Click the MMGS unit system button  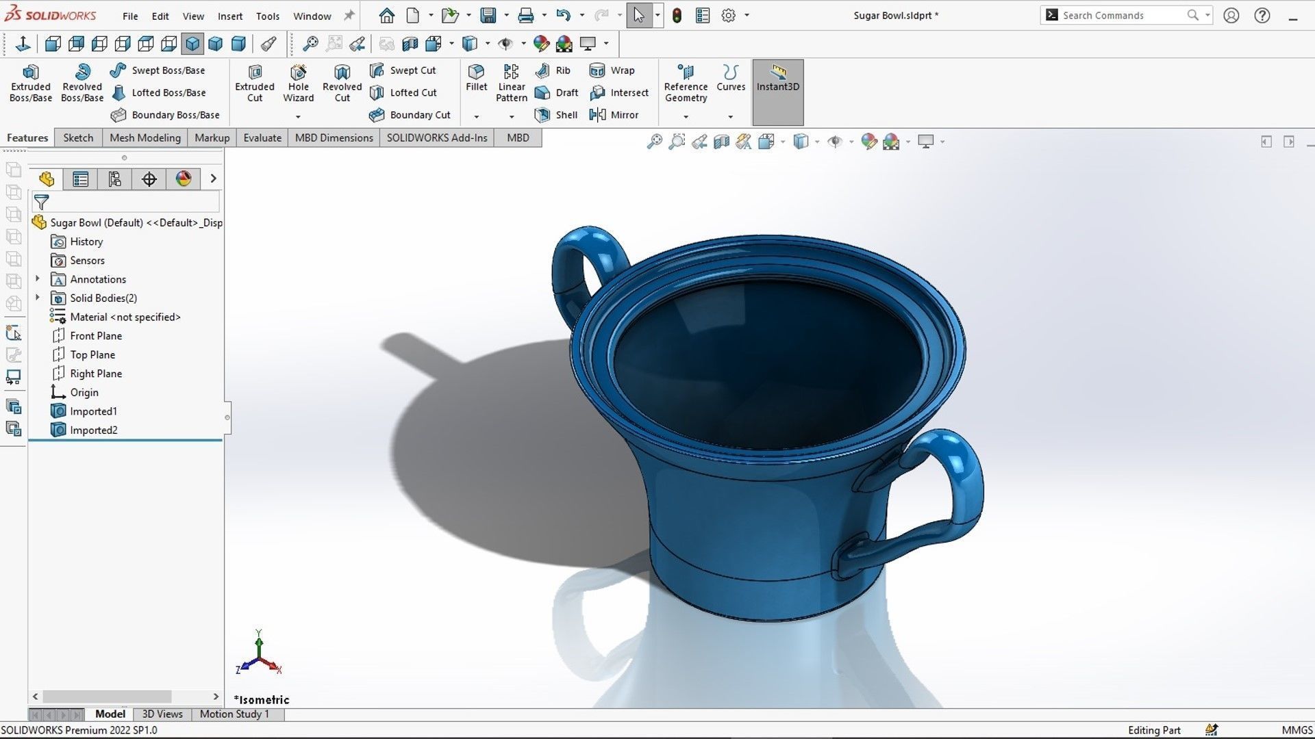coord(1297,730)
